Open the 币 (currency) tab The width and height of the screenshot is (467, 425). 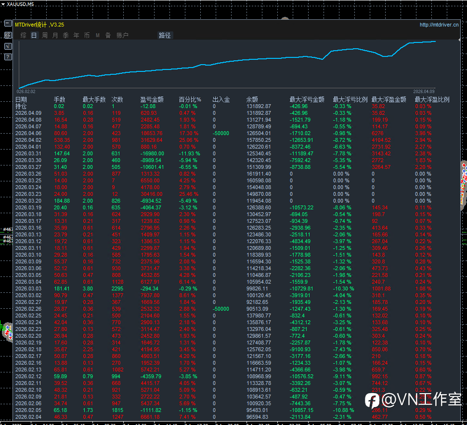(87, 35)
